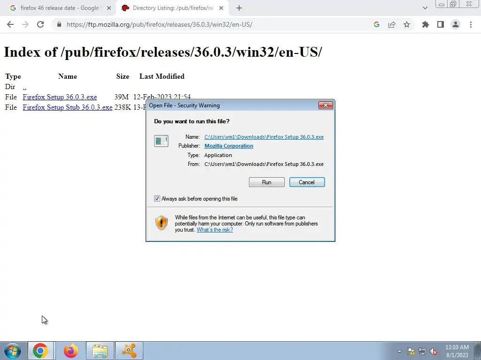Click the 39M size cell
The height and width of the screenshot is (360, 481).
(x=122, y=97)
